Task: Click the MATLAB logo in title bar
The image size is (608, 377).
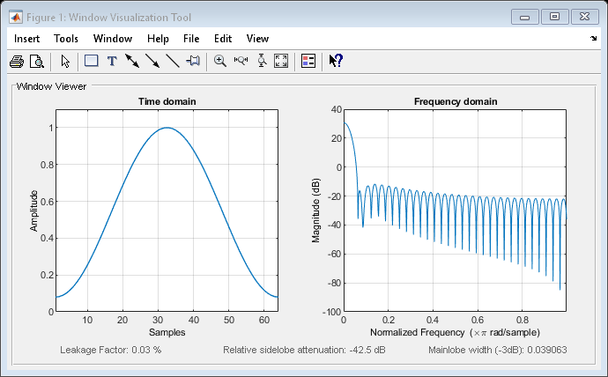Action: click(16, 18)
